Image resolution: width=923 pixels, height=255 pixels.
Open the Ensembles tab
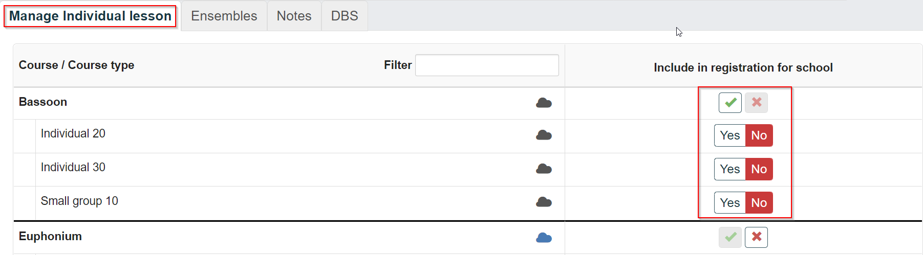click(224, 16)
